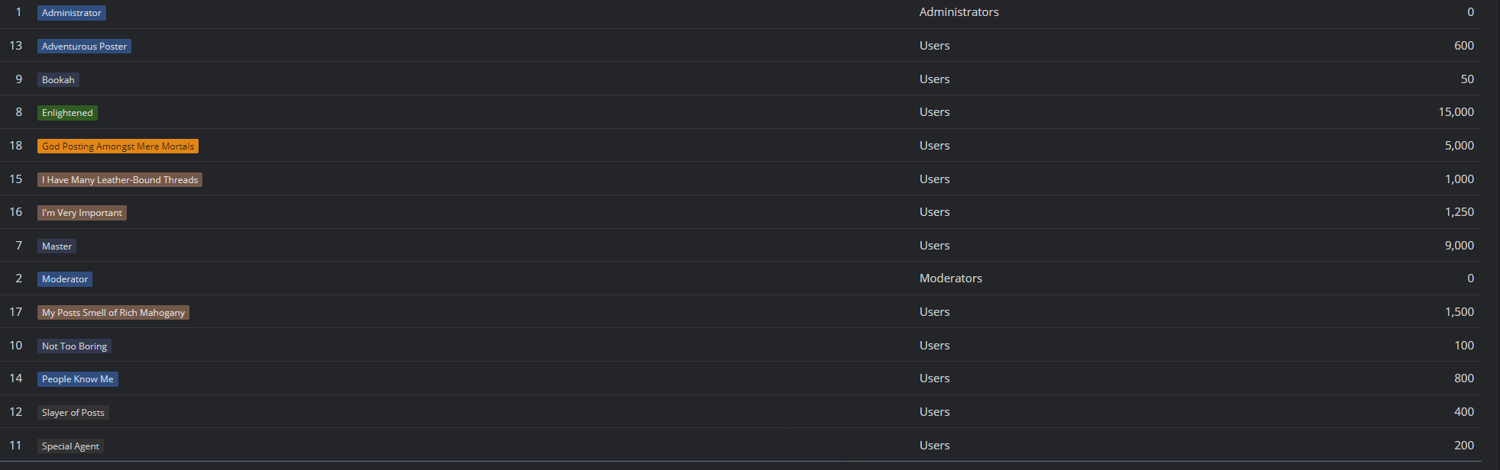
Task: Select the I'm Very Important rank badge
Action: click(x=82, y=213)
